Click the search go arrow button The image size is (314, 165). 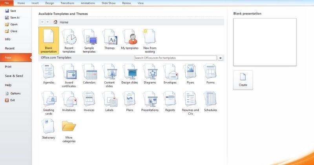[x=220, y=58]
